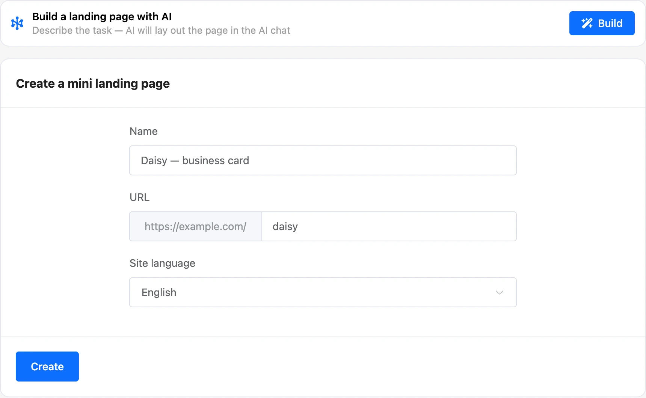This screenshot has height=398, width=646.
Task: Click the 'Describe the task' subtitle text
Action: [x=161, y=30]
